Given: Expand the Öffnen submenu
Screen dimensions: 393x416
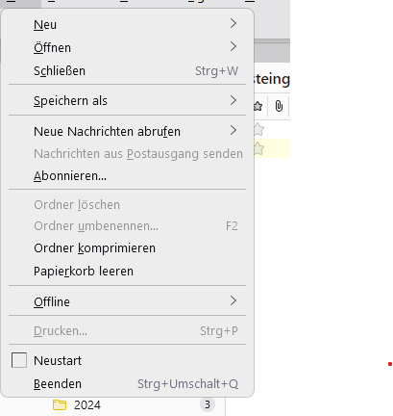Looking at the screenshot, I should point(127,47).
